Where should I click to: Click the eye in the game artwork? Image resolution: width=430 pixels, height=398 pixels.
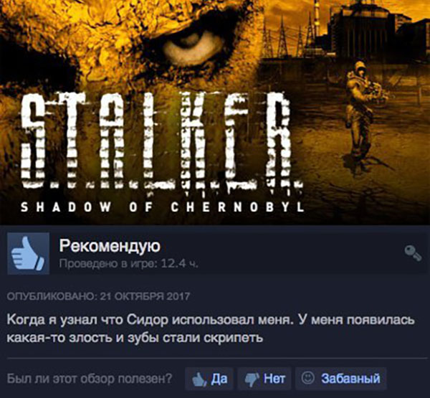[x=192, y=44]
